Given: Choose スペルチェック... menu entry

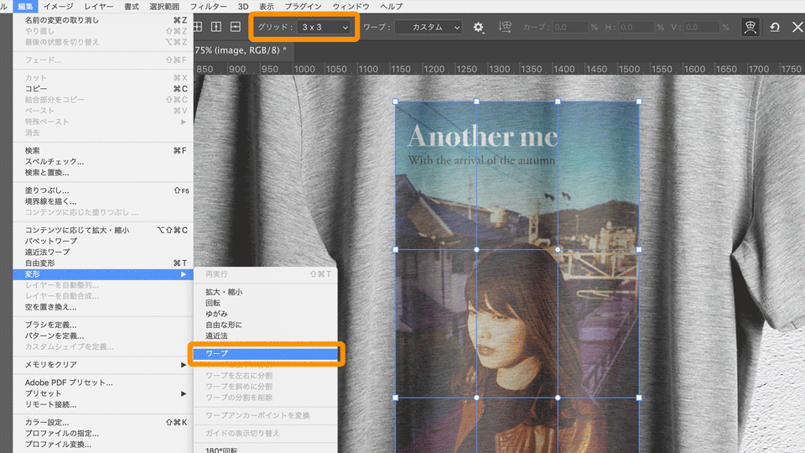Looking at the screenshot, I should pyautogui.click(x=103, y=161).
